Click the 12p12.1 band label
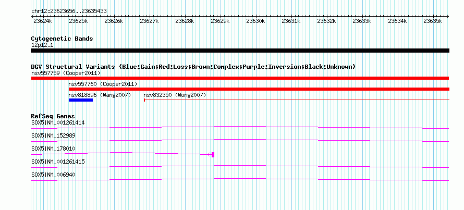 click(42, 45)
